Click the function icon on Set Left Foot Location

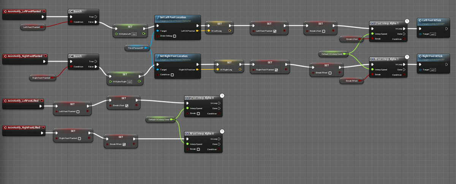(157, 18)
